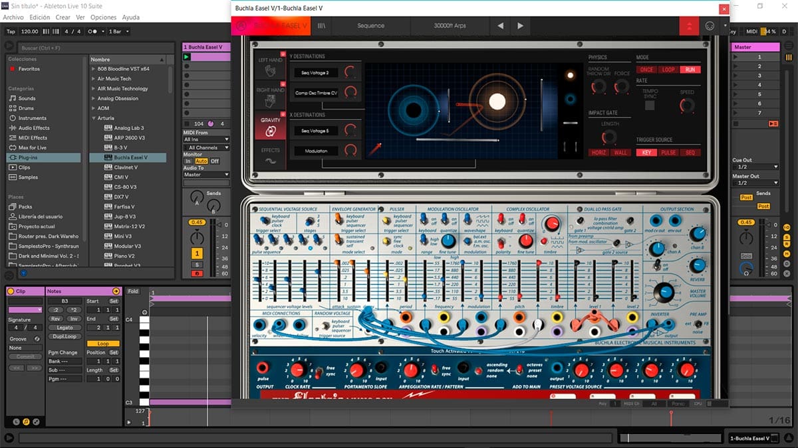Set track Monitor to Off
Image resolution: width=798 pixels, height=448 pixels.
pyautogui.click(x=215, y=161)
